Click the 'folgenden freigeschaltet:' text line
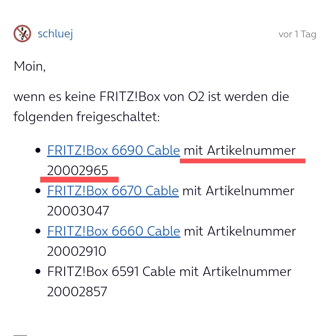 click(86, 117)
